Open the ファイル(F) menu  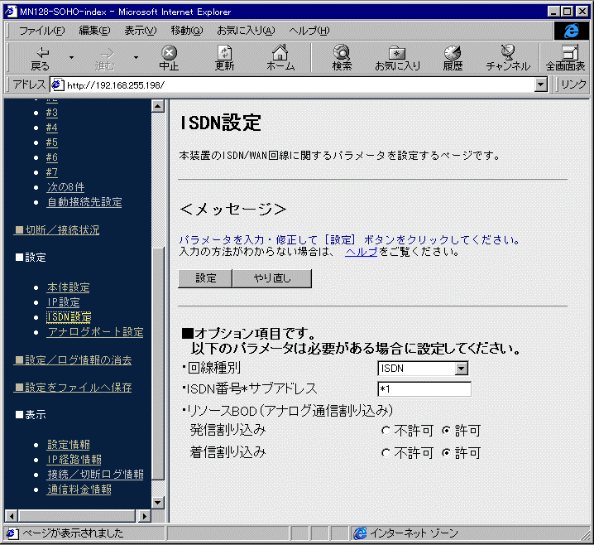tap(42, 31)
